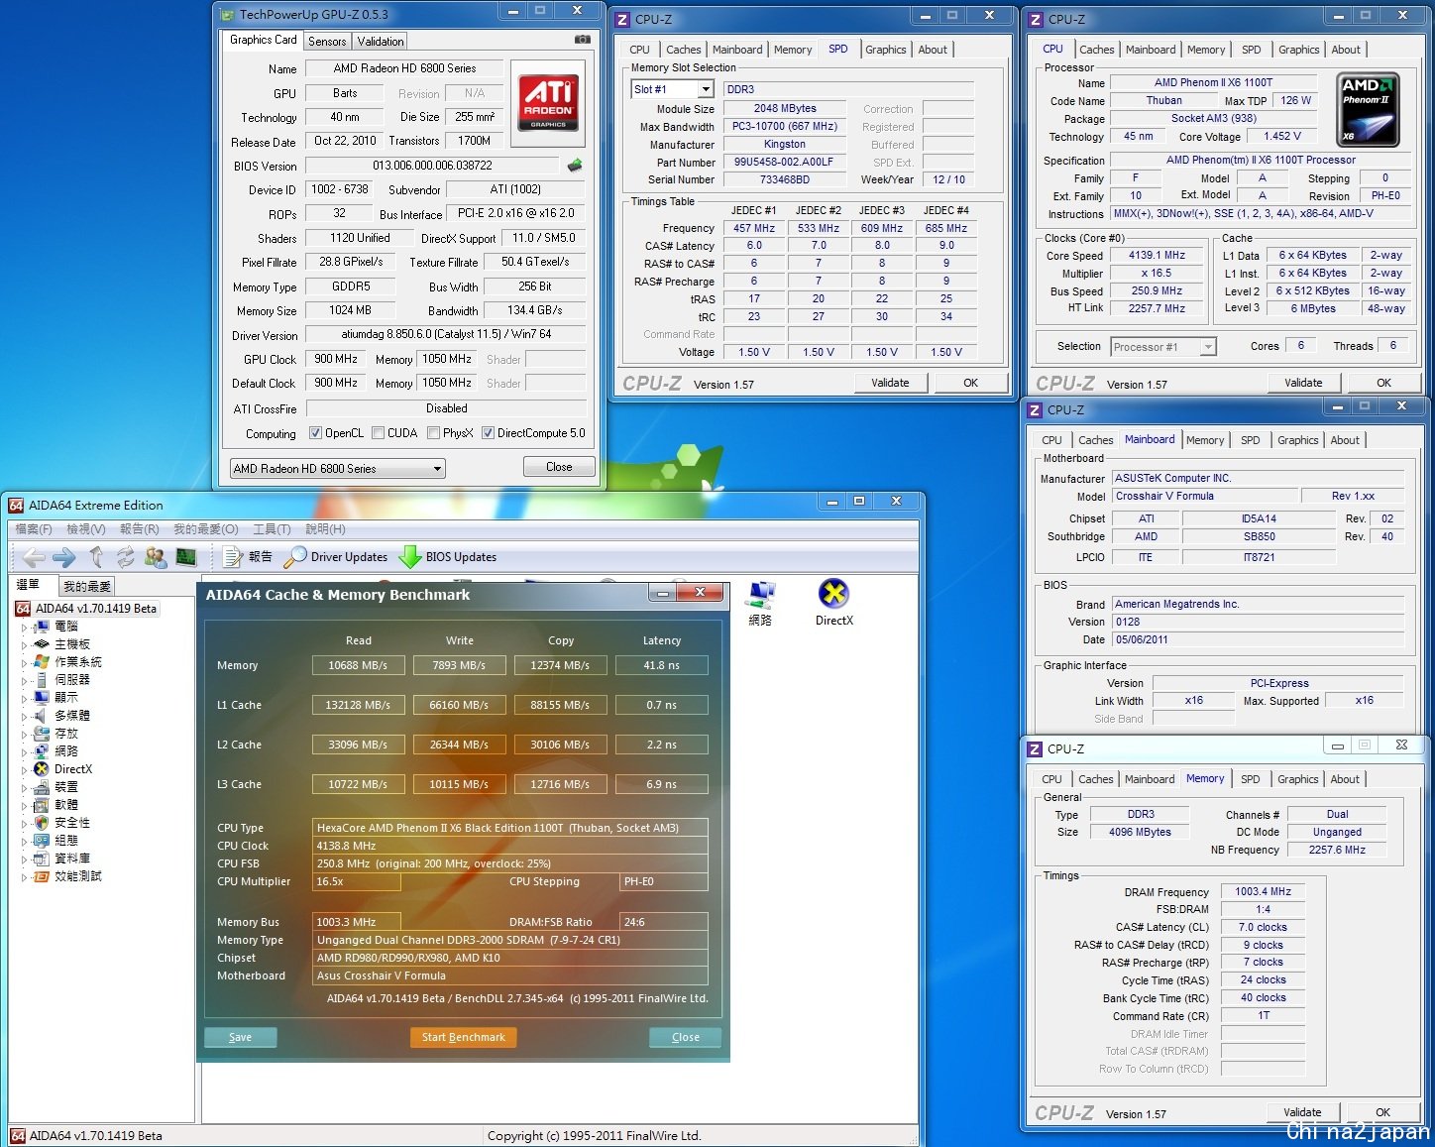1435x1147 pixels.
Task: Click the storage (存放) icon in tree
Action: click(42, 734)
